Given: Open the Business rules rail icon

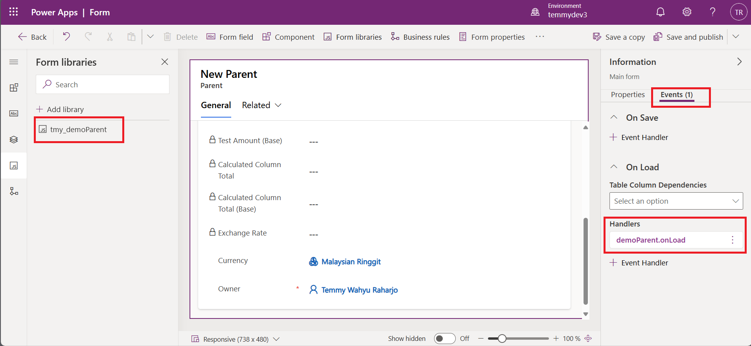Looking at the screenshot, I should click(x=14, y=191).
